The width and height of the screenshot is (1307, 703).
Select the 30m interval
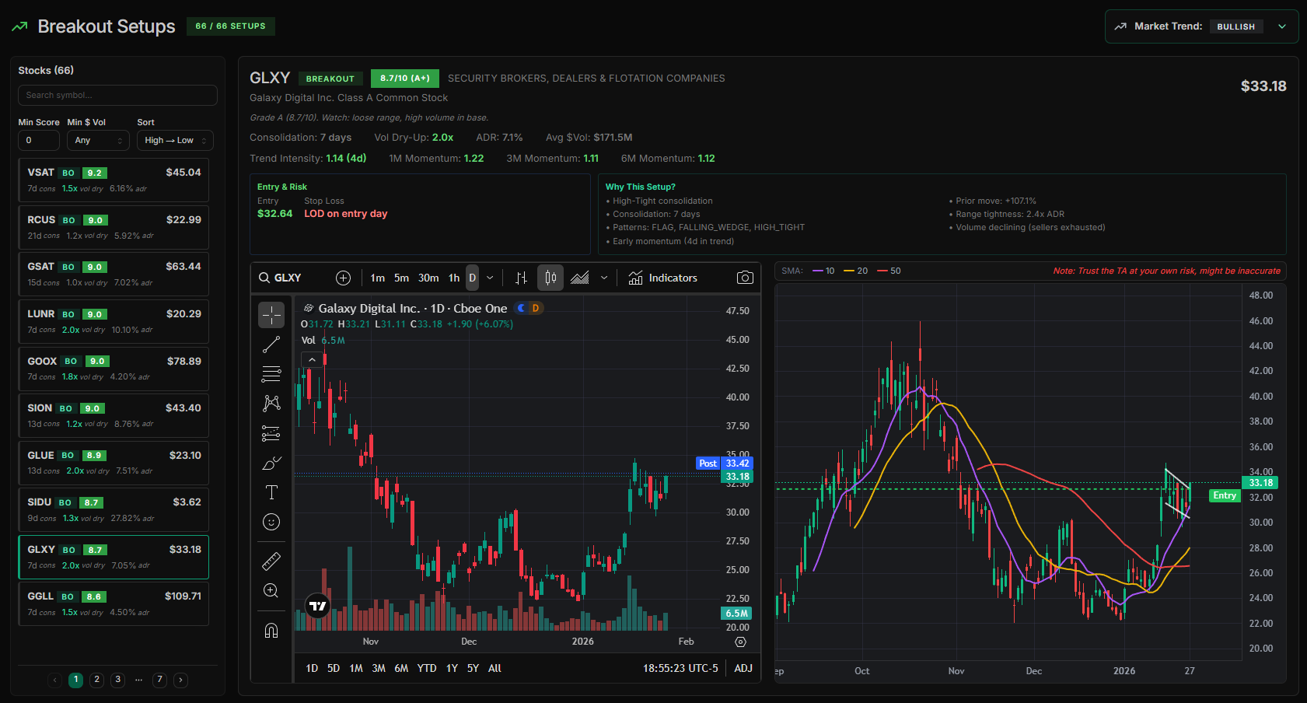[428, 278]
